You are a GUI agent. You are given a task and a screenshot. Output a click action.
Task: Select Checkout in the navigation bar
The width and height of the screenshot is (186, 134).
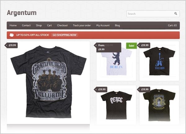point(62,25)
